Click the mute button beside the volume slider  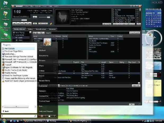pos(35,17)
